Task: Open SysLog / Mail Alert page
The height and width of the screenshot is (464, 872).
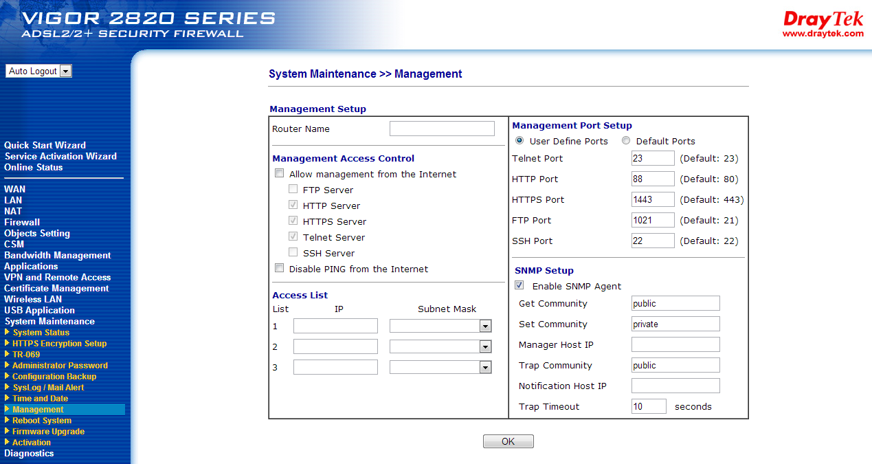Action: pyautogui.click(x=48, y=387)
